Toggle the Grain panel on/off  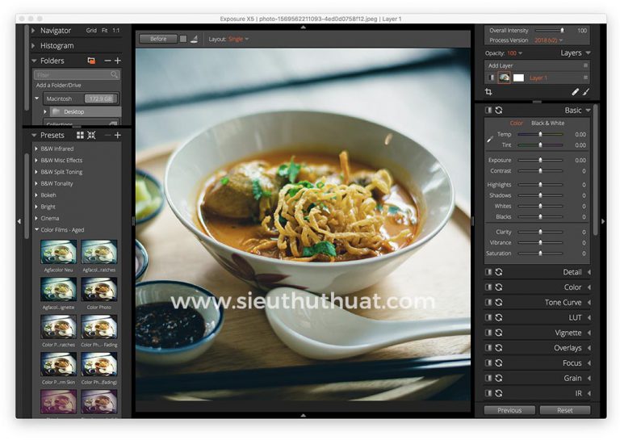(488, 378)
